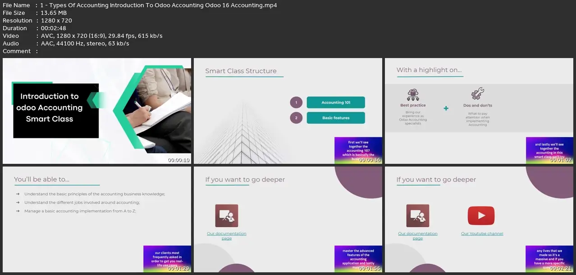Click the Introduction to odoo Accounting Smart Class title

pyautogui.click(x=50, y=108)
